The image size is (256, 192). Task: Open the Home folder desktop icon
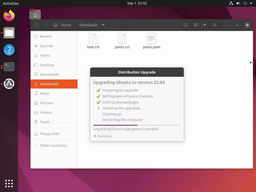35,14
